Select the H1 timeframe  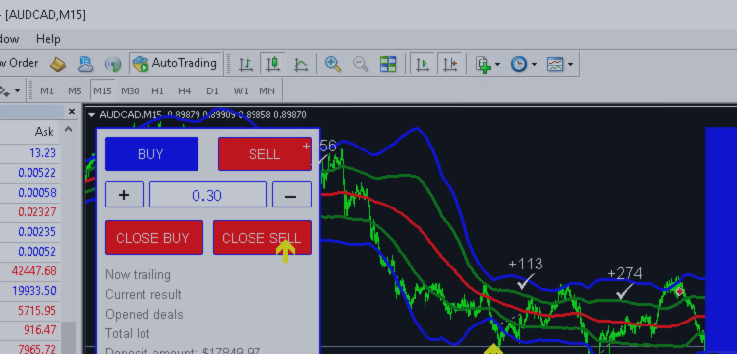pos(157,90)
